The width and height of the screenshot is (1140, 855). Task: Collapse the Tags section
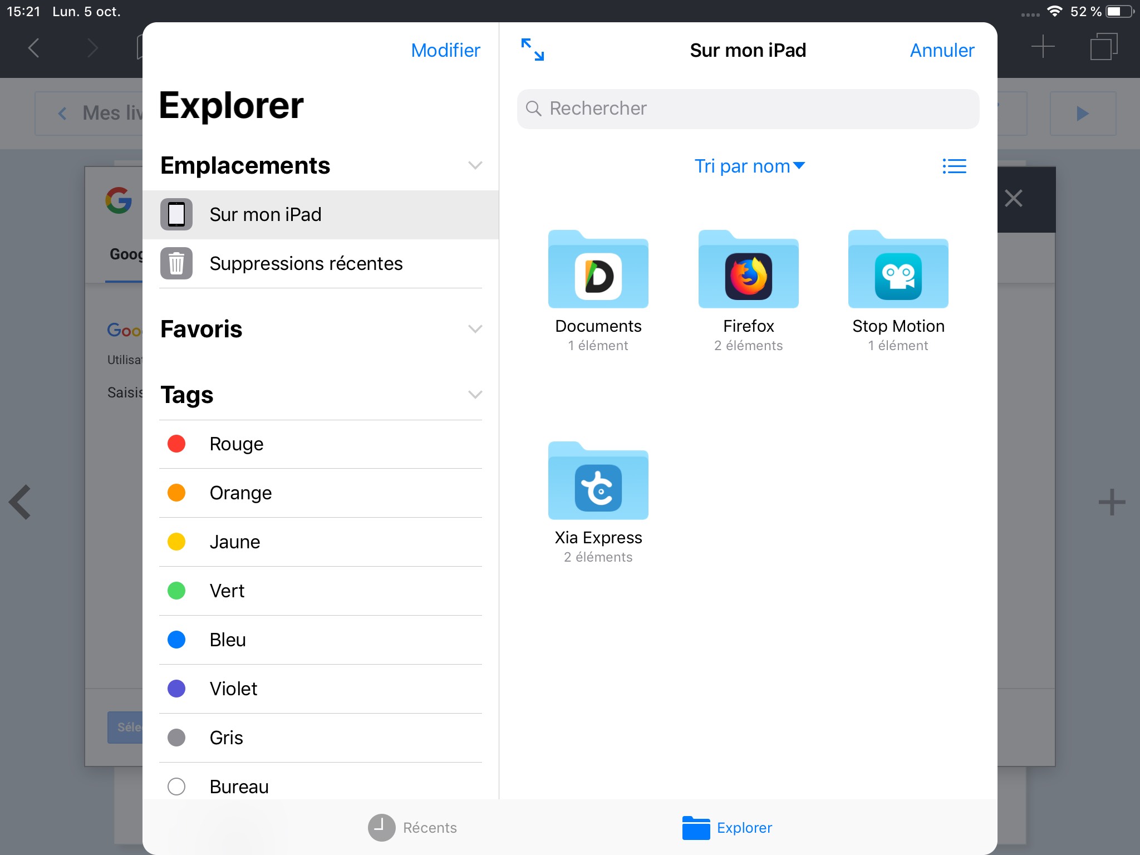[475, 395]
